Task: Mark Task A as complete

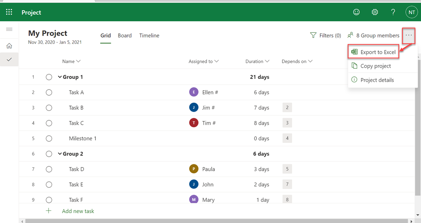Action: 49,92
